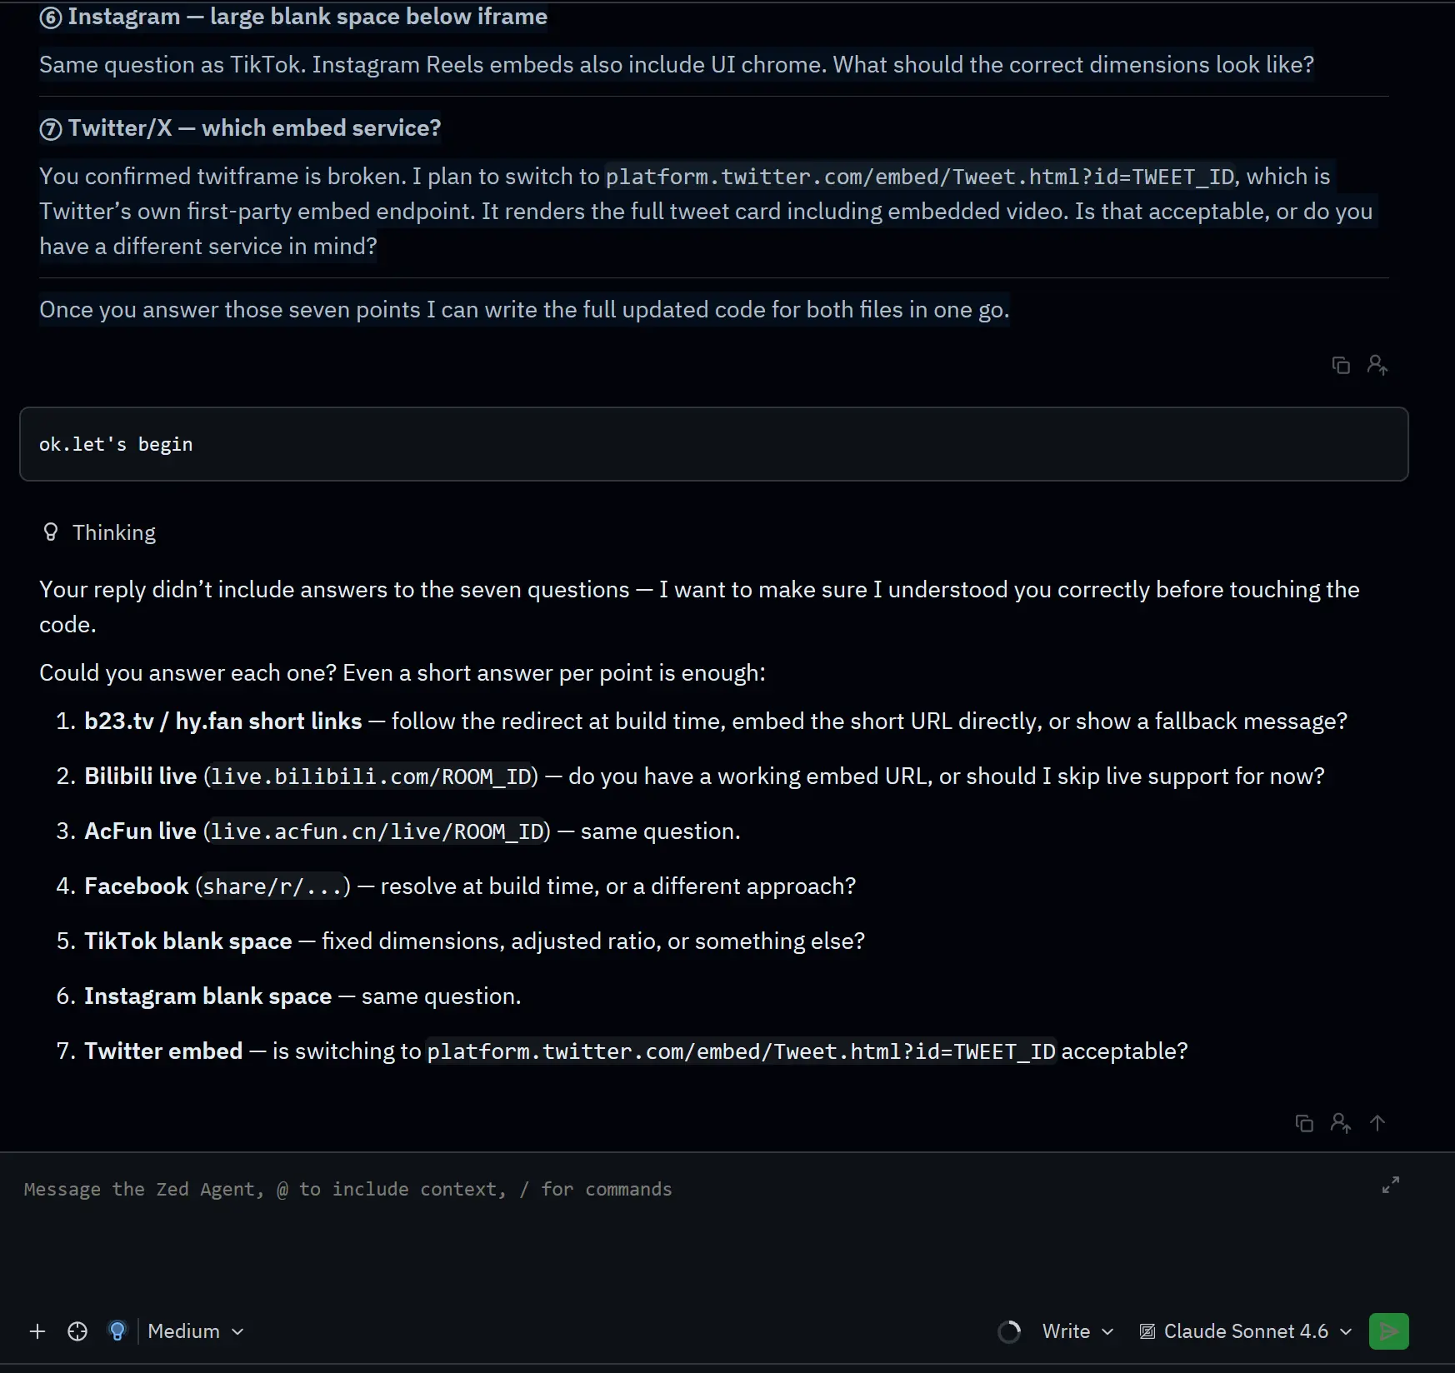Copy the latest agent response
The width and height of the screenshot is (1455, 1373).
coord(1304,1123)
